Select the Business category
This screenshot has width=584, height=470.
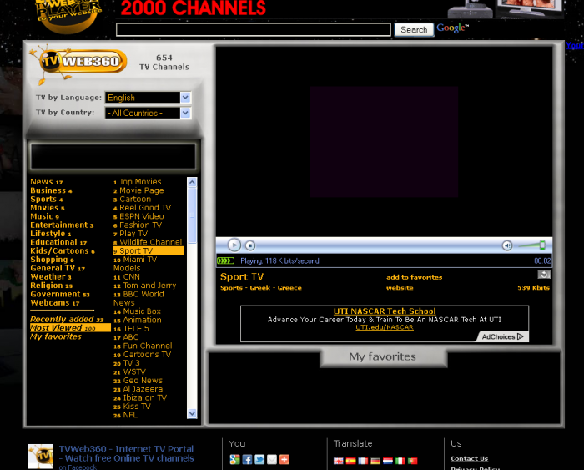click(51, 190)
